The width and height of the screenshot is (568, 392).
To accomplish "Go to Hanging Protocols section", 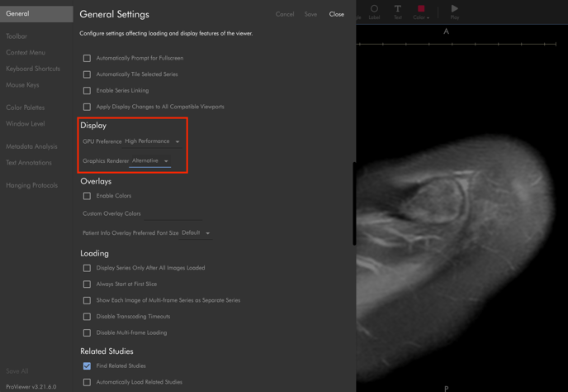I will [x=31, y=185].
